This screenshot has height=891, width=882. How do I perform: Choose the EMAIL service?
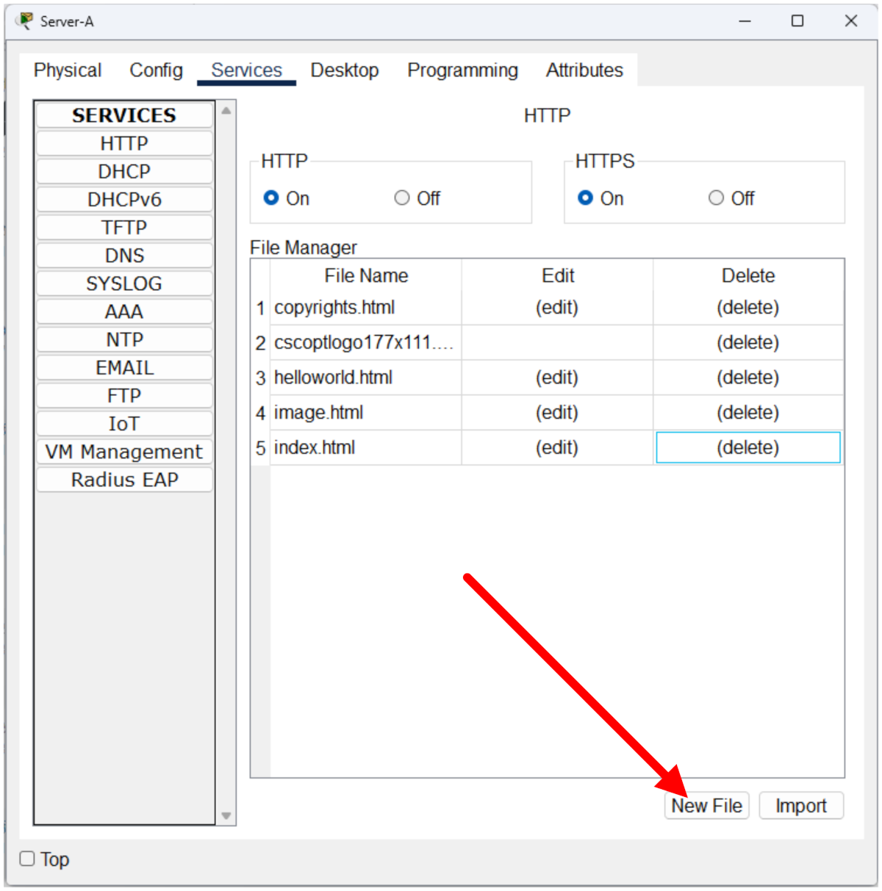coord(124,368)
